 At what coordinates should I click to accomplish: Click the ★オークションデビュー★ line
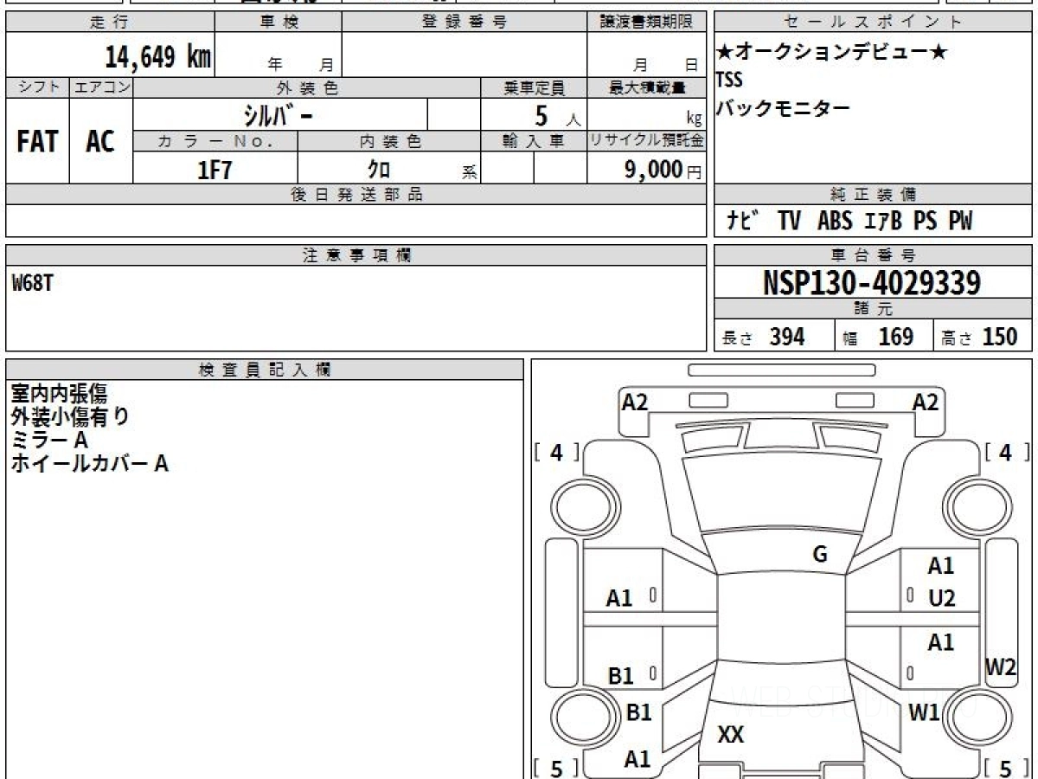(832, 53)
